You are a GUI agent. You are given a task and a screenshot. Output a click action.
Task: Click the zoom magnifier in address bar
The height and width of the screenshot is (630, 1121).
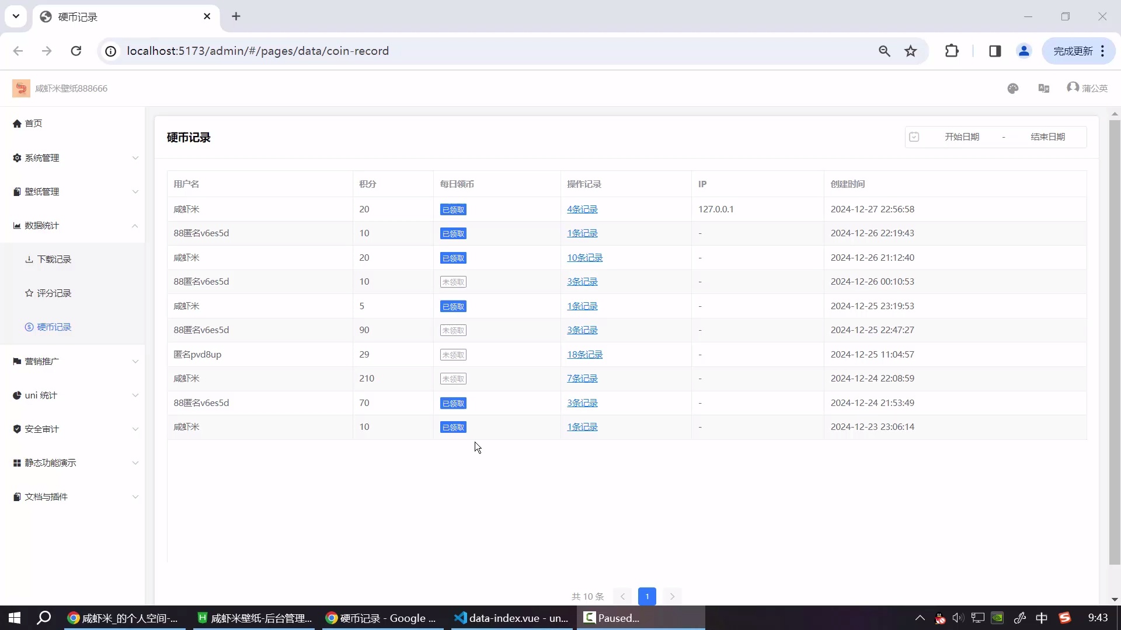[885, 51]
